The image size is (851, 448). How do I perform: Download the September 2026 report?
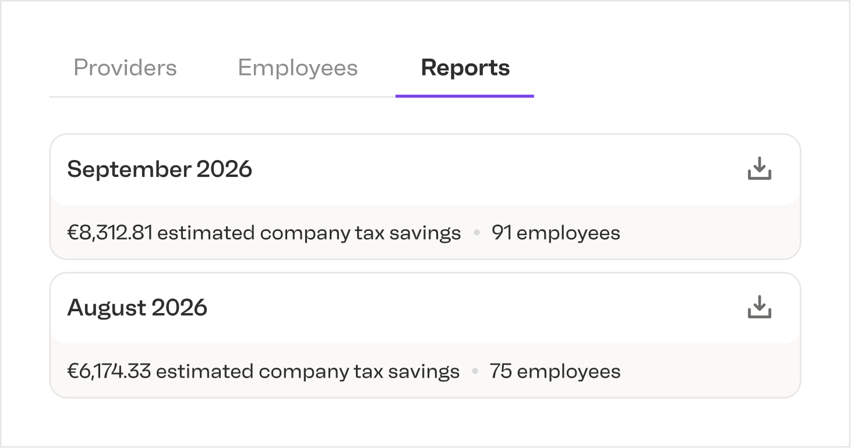759,169
